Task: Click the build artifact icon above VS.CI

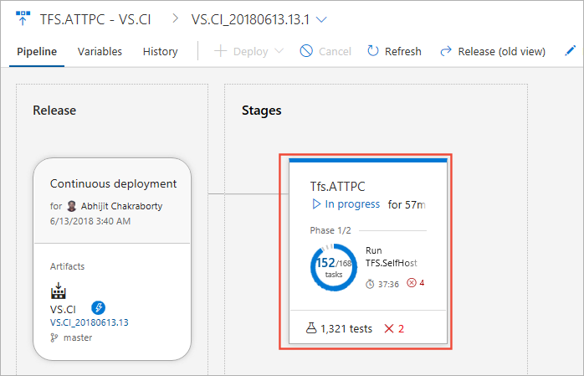Action: pos(59,291)
